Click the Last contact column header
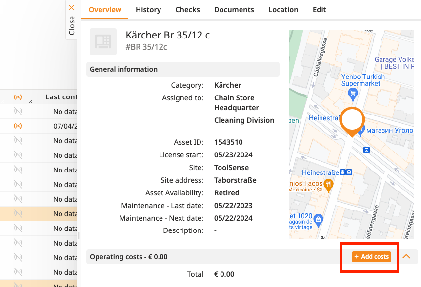The height and width of the screenshot is (287, 421). [61, 97]
